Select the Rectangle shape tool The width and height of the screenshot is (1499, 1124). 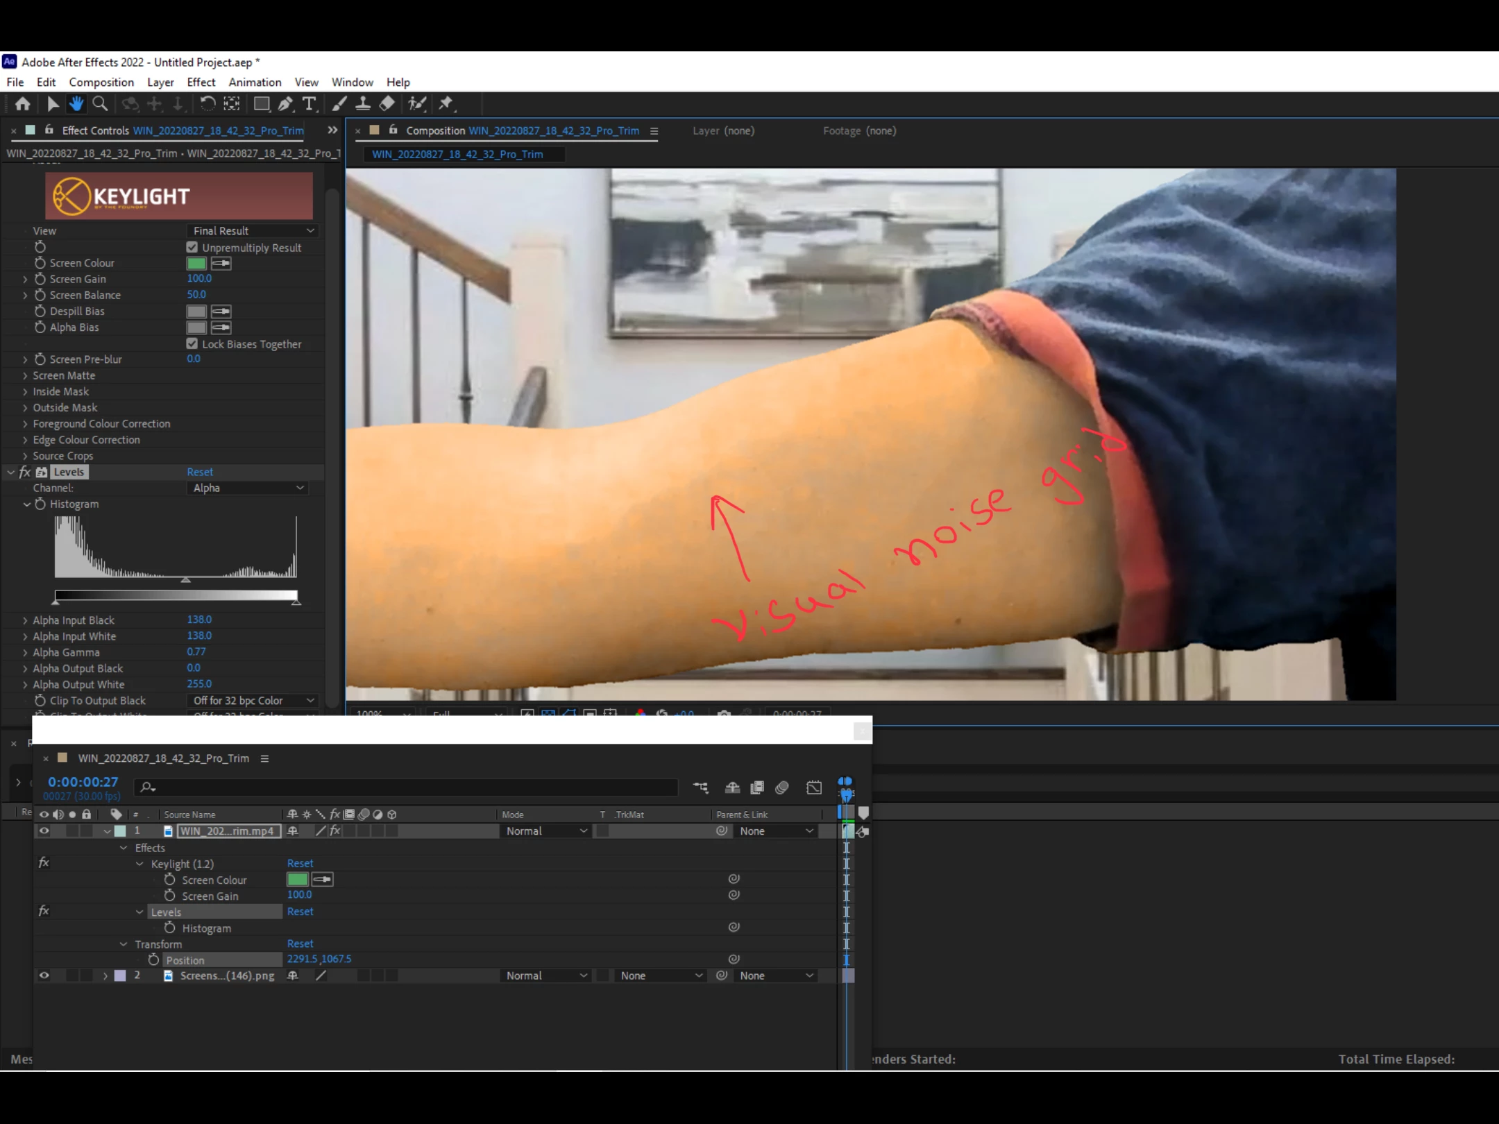(x=262, y=104)
